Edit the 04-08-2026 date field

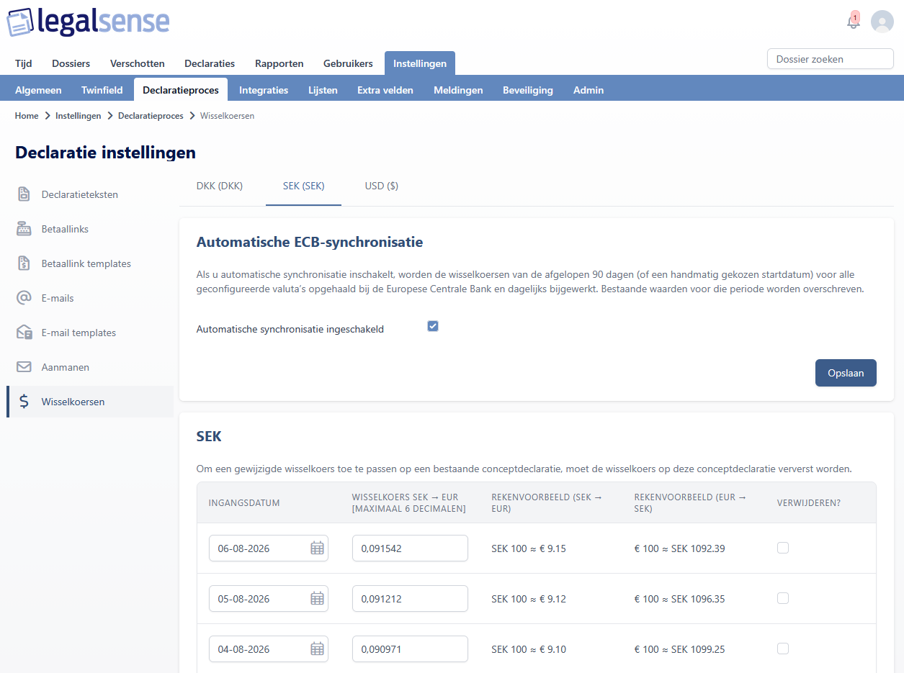click(269, 649)
